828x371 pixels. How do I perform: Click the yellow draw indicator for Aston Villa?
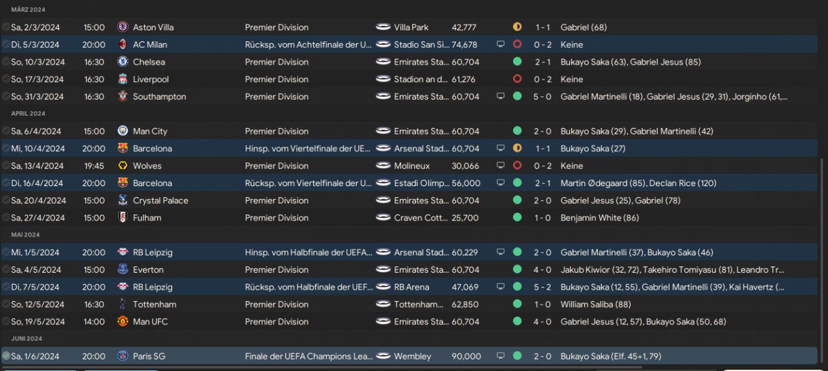click(x=517, y=27)
